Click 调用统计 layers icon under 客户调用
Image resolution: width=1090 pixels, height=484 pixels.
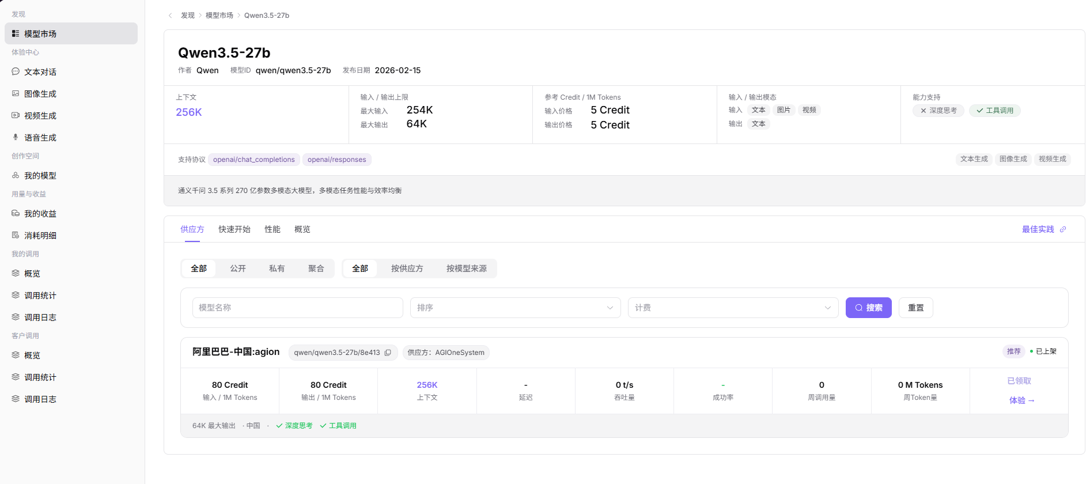click(x=16, y=377)
